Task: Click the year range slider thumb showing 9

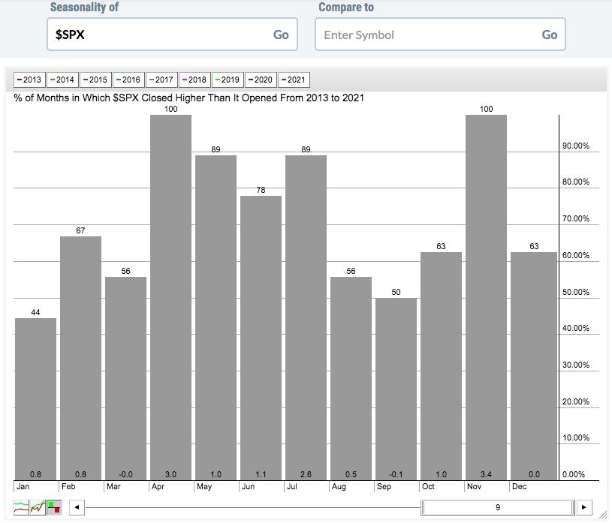Action: click(x=497, y=507)
